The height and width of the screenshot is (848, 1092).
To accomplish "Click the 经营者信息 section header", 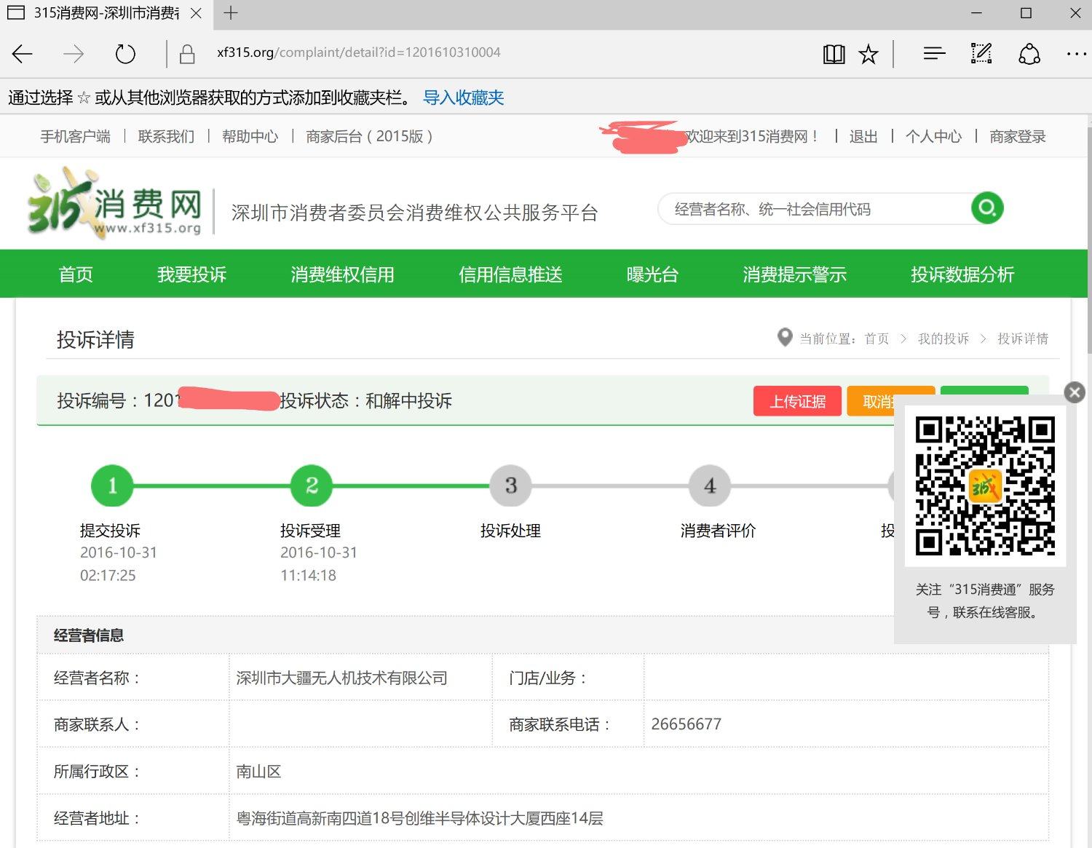I will (88, 635).
